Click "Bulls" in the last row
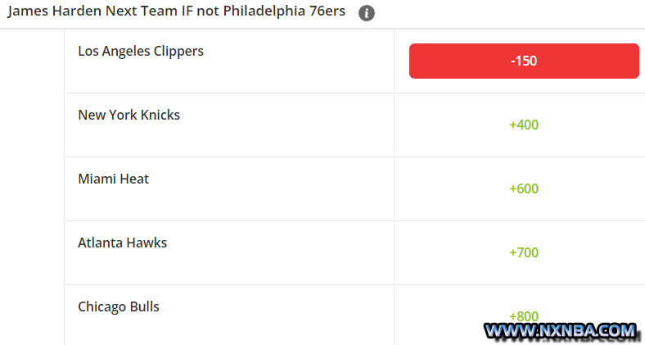The image size is (645, 345). [x=144, y=306]
